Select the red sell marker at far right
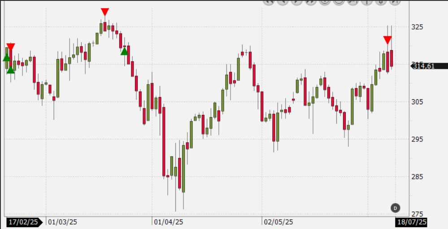Screen dimensions: 448x229 click(387, 40)
